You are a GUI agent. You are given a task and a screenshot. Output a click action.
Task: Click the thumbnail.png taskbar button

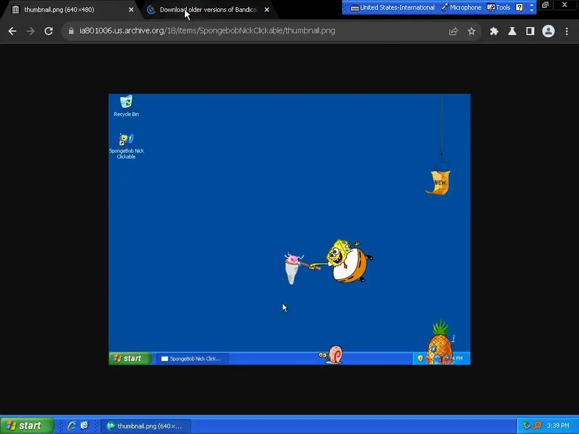pos(145,426)
